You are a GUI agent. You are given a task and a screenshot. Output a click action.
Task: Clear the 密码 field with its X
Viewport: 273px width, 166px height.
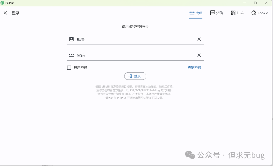click(199, 55)
